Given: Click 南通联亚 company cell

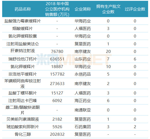Looking at the screenshot, I should tap(83, 110).
